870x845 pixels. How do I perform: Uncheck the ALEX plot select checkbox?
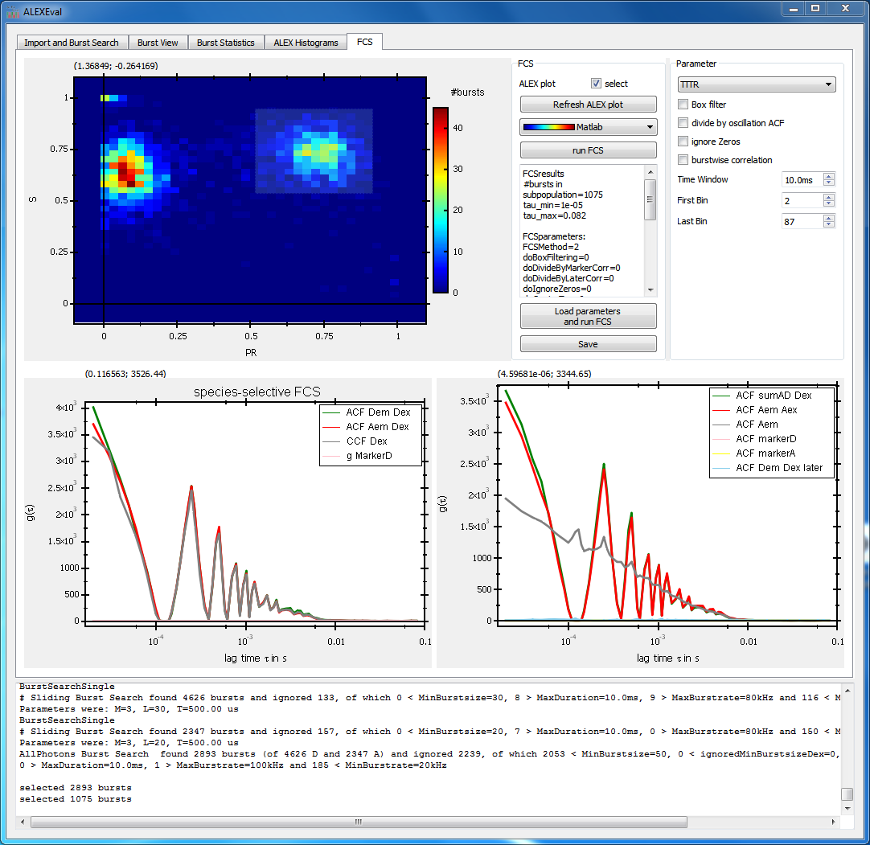(596, 84)
